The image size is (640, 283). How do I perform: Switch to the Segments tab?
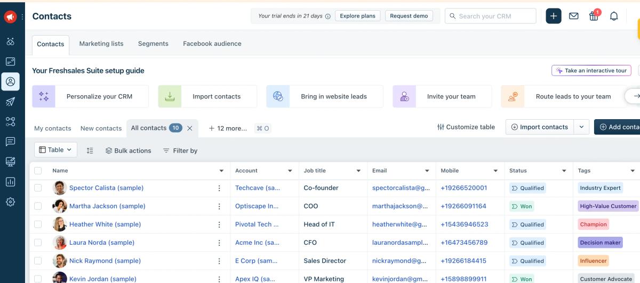pos(153,44)
